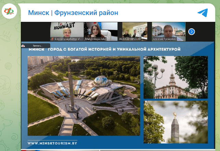The image size is (220, 151).
Task: Select the HUAWEI participant video tile
Action: (135, 32)
